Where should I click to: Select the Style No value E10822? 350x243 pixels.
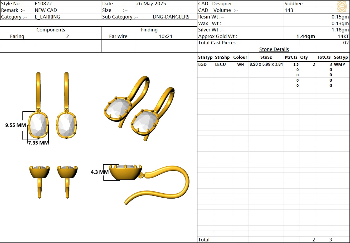click(x=43, y=4)
